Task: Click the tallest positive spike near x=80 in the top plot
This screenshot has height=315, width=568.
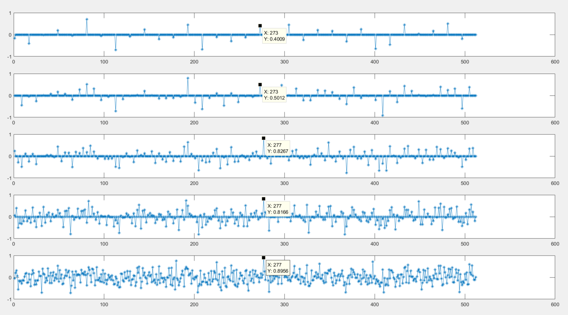Action: (x=86, y=19)
